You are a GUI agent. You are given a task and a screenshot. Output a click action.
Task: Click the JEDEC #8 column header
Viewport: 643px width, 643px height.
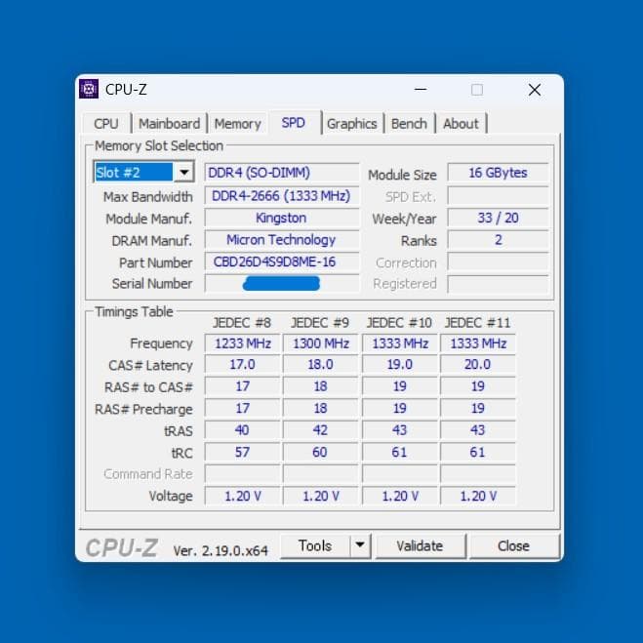pyautogui.click(x=242, y=323)
